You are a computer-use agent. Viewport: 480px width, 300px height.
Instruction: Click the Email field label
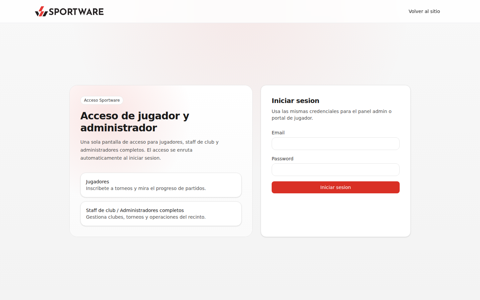click(x=278, y=133)
